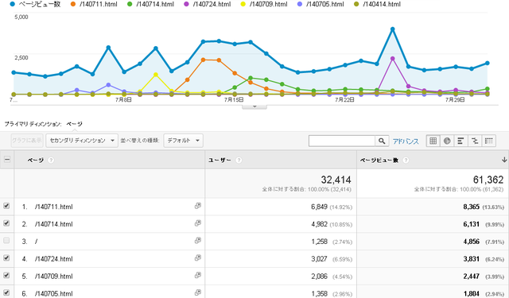Open the デフォルト sort type dropdown
This screenshot has width=509, height=298.
184,141
